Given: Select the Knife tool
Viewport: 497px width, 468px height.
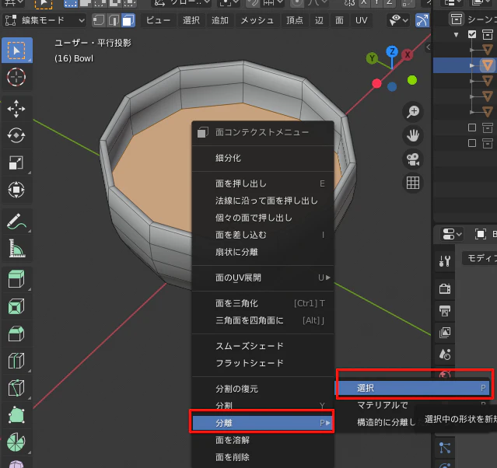Looking at the screenshot, I should coord(16,388).
